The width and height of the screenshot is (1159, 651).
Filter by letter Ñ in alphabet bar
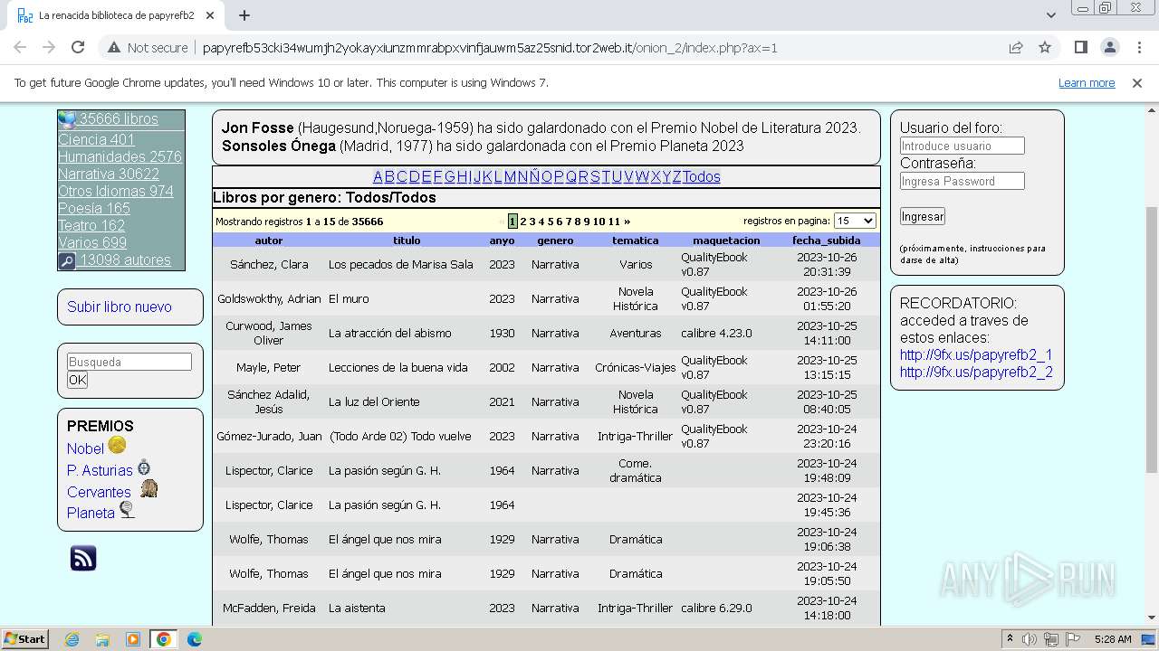click(x=534, y=176)
